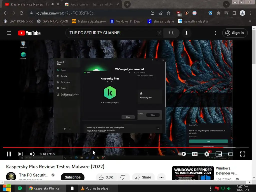256x192 pixels.
Task: Open the player settings gear
Action: point(207,154)
